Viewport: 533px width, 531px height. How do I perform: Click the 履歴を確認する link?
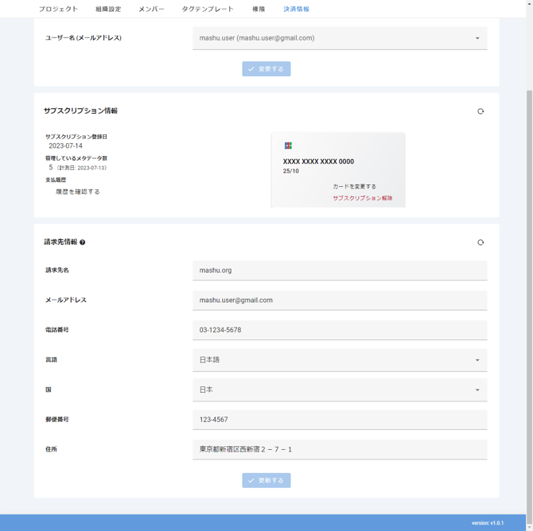[x=78, y=192]
